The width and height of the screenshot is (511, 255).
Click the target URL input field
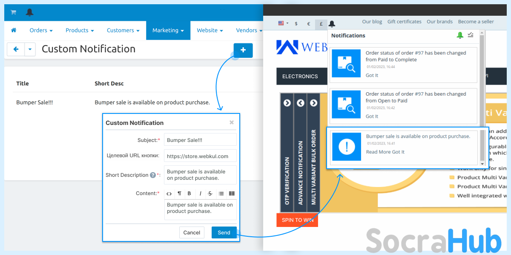click(x=200, y=156)
